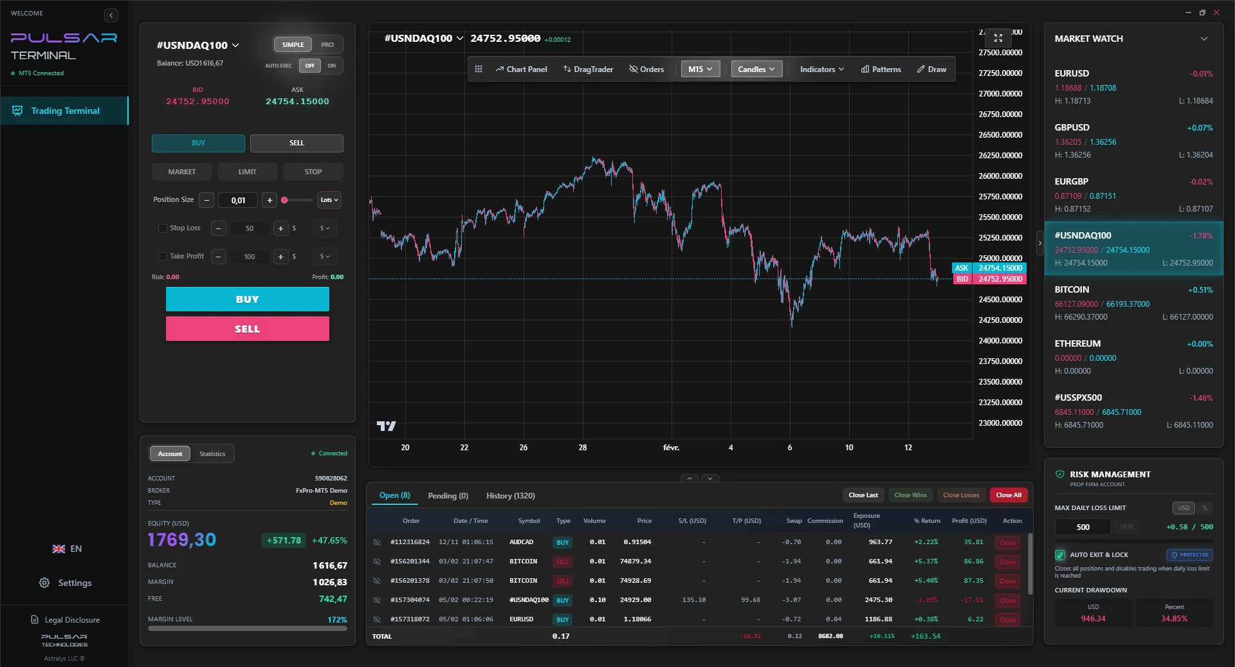Open the Indicators dropdown
The image size is (1235, 667).
point(821,69)
